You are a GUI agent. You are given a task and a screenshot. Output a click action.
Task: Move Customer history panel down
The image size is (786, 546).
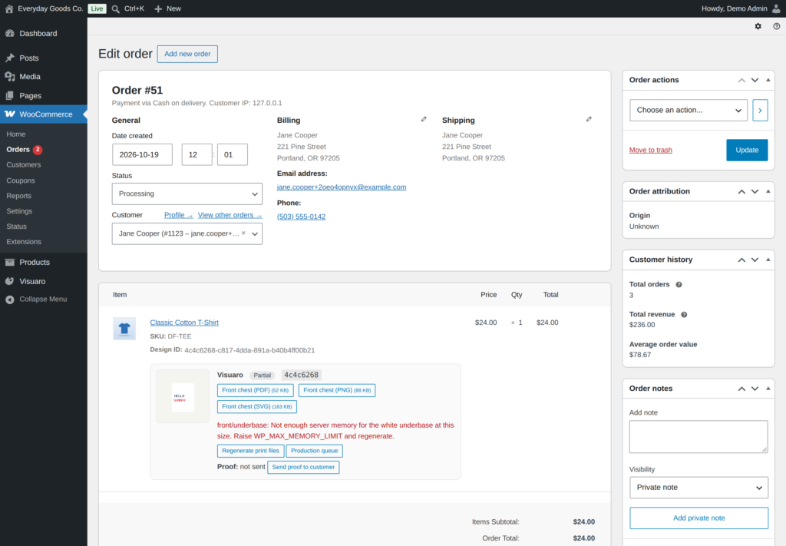pos(755,260)
